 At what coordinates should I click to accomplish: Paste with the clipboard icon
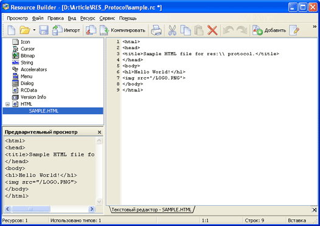(199, 30)
